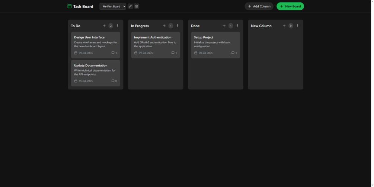Open Done column options menu
This screenshot has height=187, width=374.
pyautogui.click(x=237, y=26)
